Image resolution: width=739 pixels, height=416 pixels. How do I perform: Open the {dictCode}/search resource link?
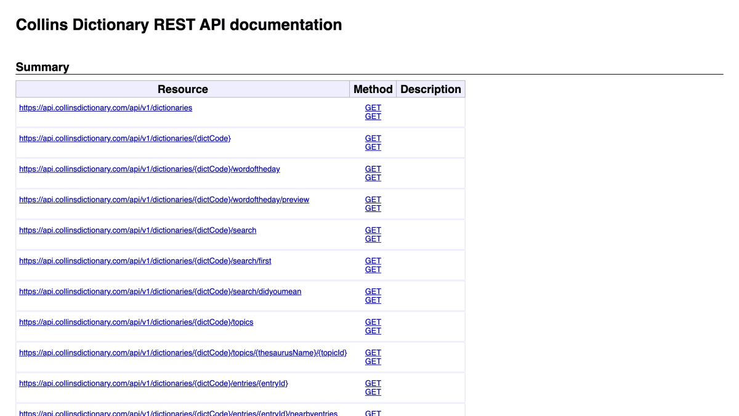pos(138,230)
